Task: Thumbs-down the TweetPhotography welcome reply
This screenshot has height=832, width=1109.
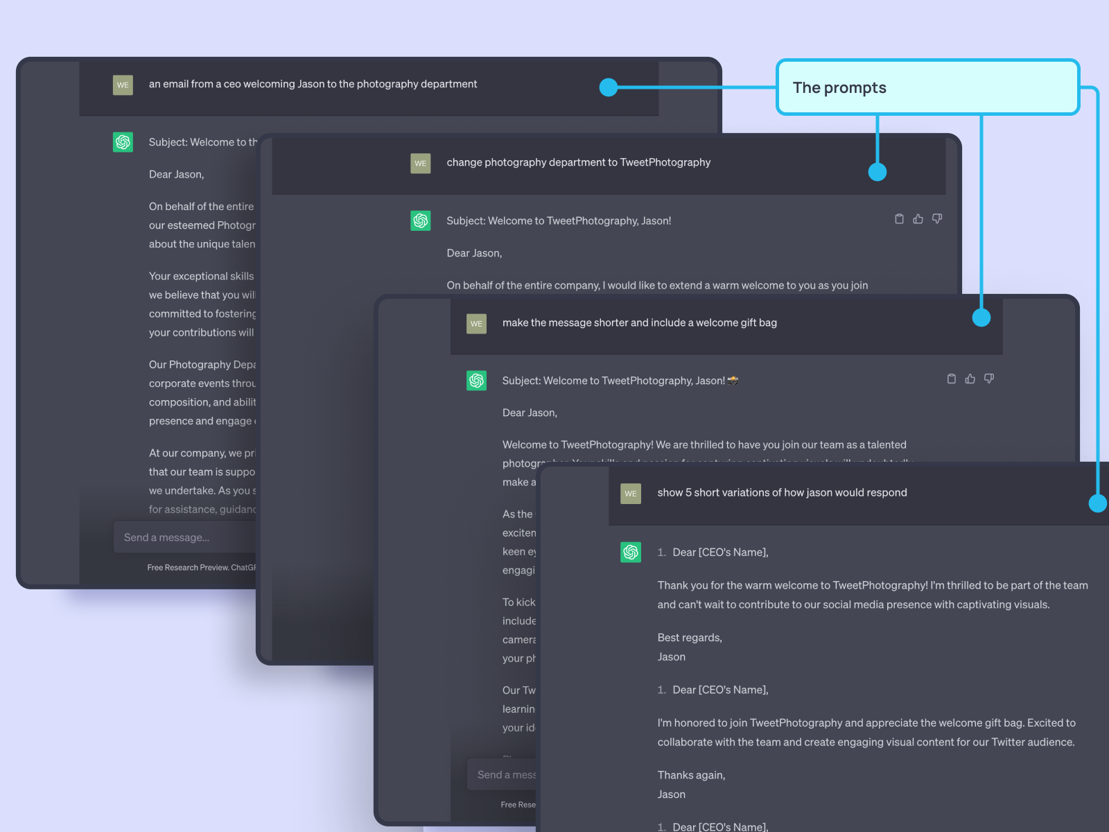Action: coord(937,218)
